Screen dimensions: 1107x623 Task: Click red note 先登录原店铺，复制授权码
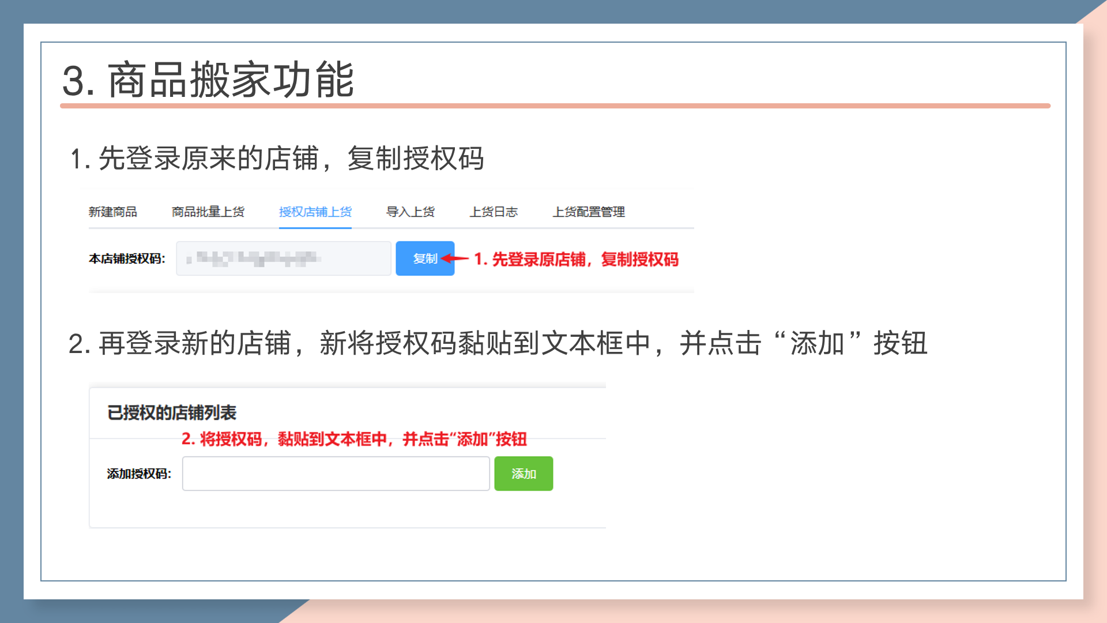[577, 260]
